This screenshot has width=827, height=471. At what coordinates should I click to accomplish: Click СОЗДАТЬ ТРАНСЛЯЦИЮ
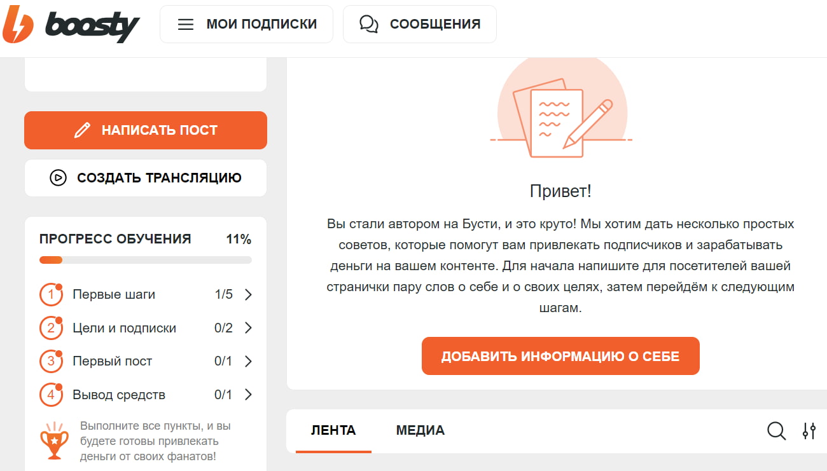click(x=145, y=178)
